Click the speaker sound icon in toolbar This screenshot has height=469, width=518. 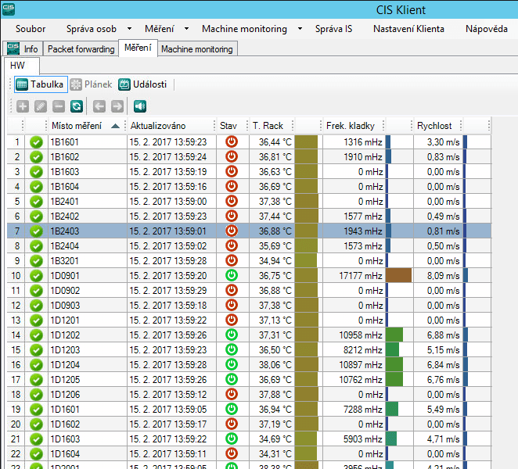coord(140,106)
